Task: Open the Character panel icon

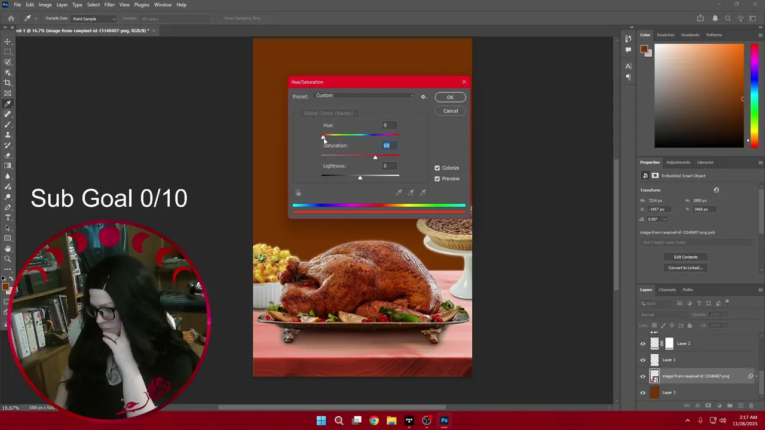Action: (x=628, y=66)
